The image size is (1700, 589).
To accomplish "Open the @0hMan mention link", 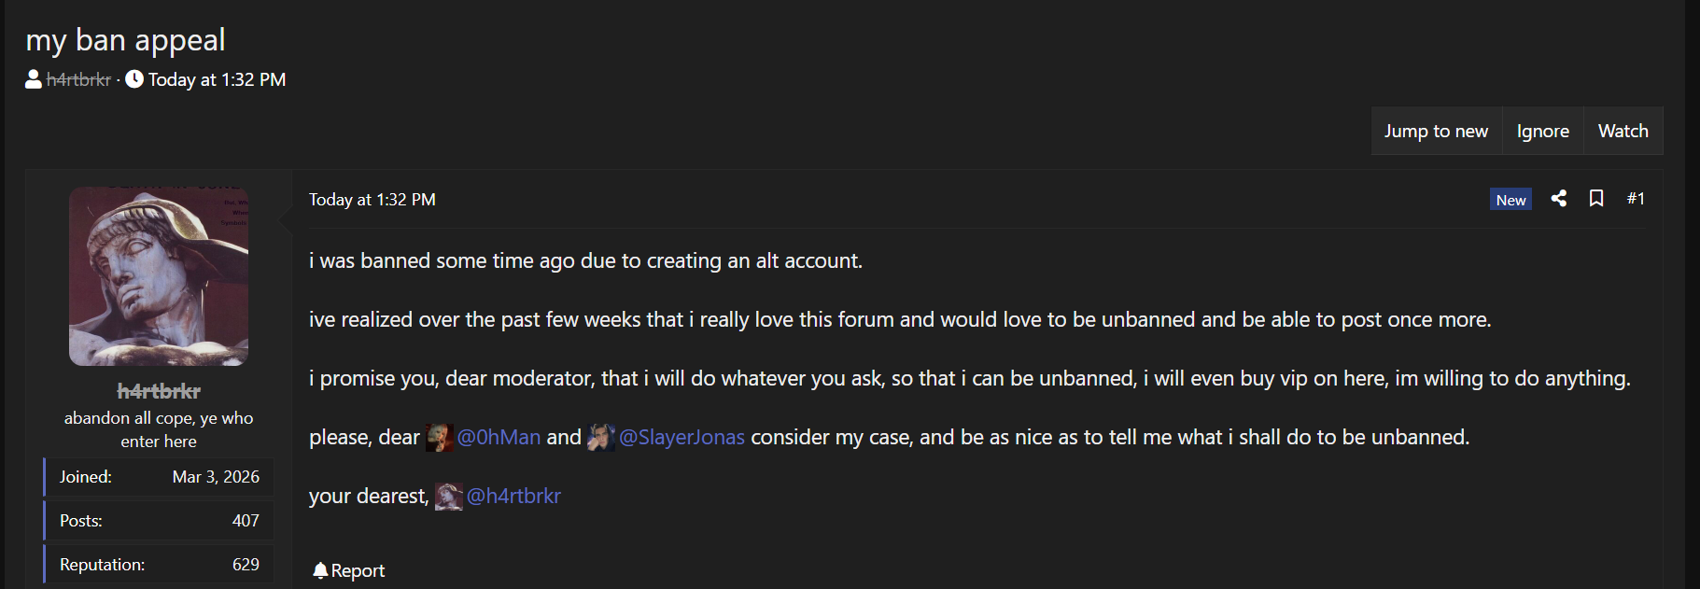I will point(499,437).
